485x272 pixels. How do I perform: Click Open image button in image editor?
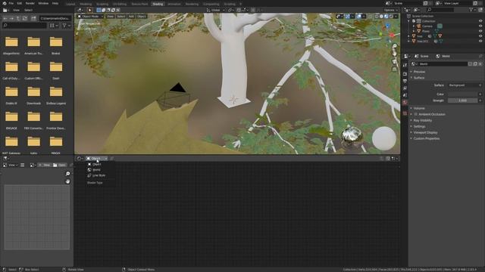pos(59,165)
